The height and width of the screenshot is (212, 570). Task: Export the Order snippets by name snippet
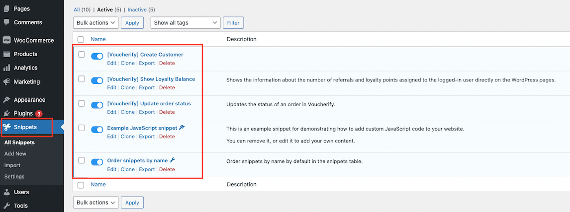coord(147,169)
